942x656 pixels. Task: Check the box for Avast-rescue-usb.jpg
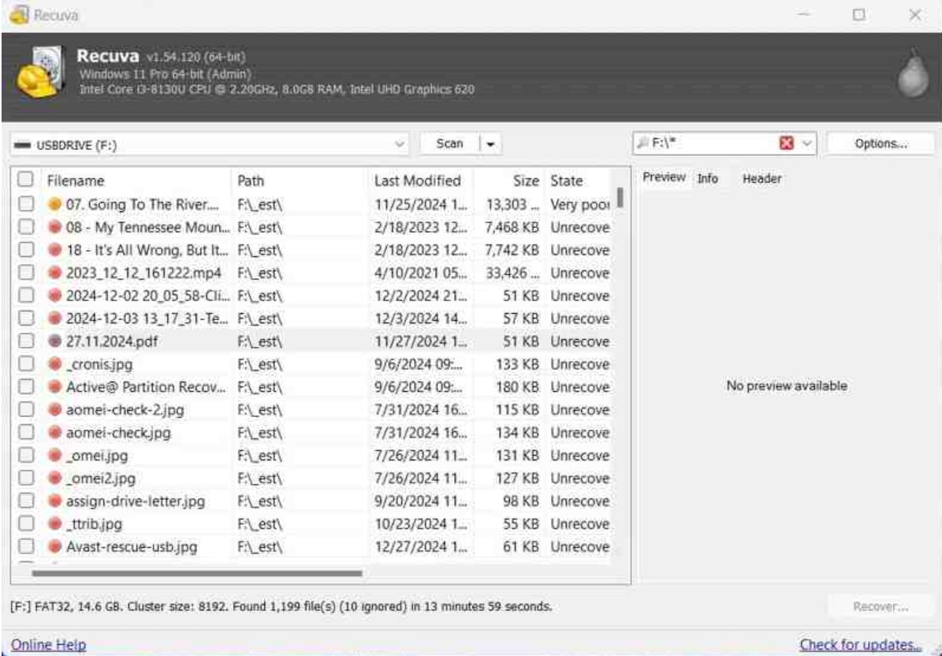tap(26, 546)
